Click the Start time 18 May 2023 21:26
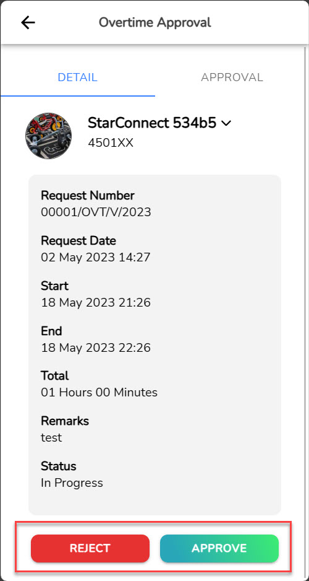 click(96, 303)
